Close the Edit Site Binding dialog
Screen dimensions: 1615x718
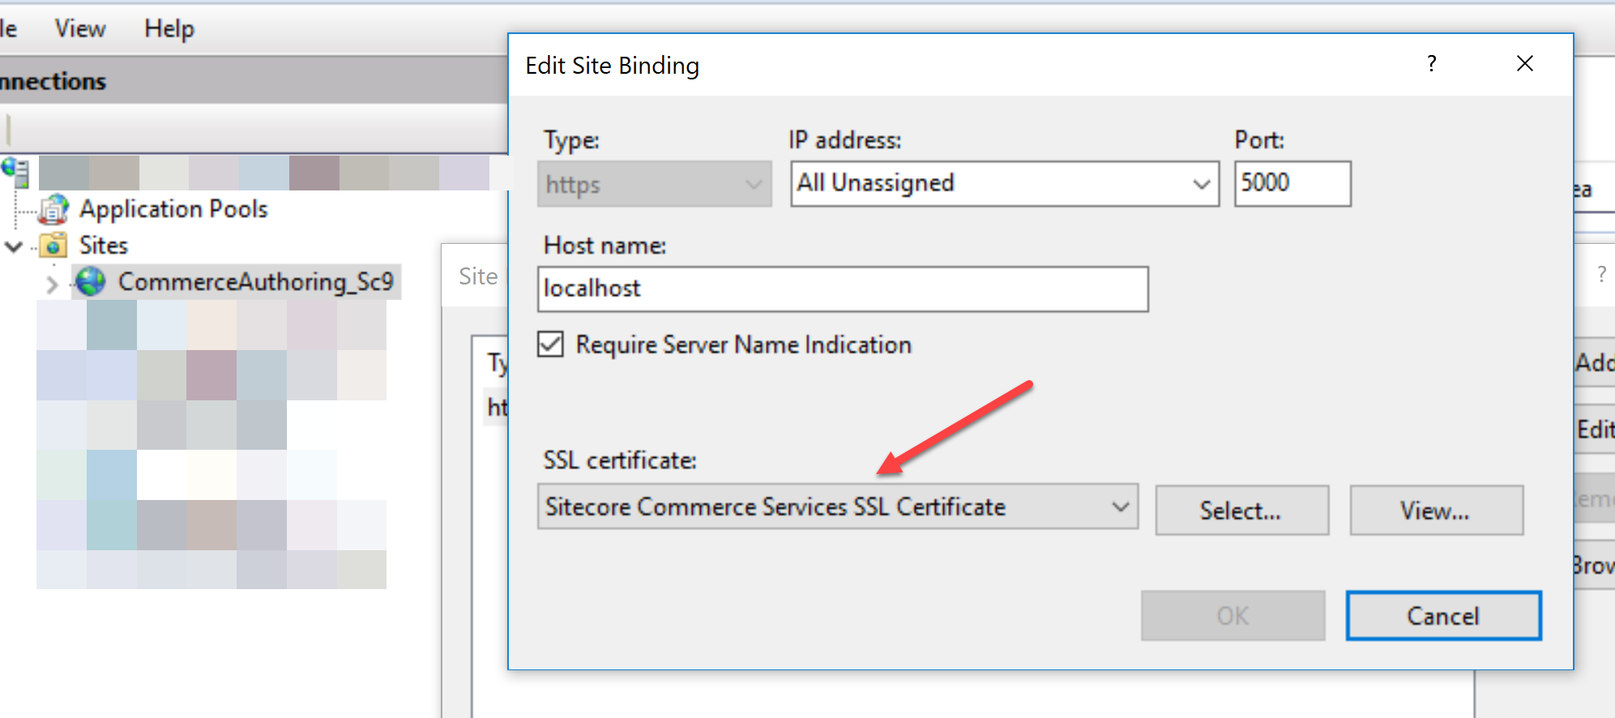coord(1524,64)
